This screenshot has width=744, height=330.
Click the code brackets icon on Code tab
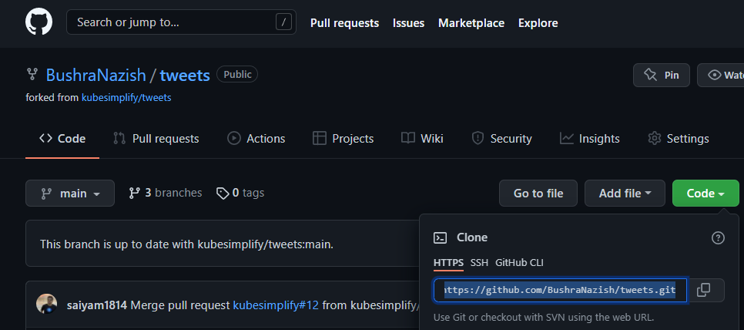click(x=45, y=138)
